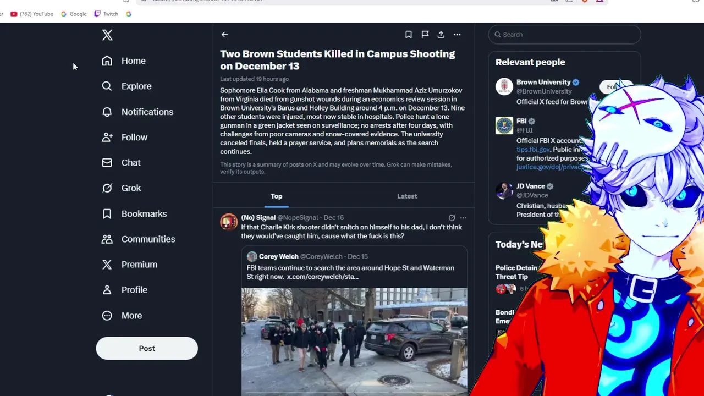Click the Brown University avatar
Viewport: 704px width, 396px height.
coord(504,87)
